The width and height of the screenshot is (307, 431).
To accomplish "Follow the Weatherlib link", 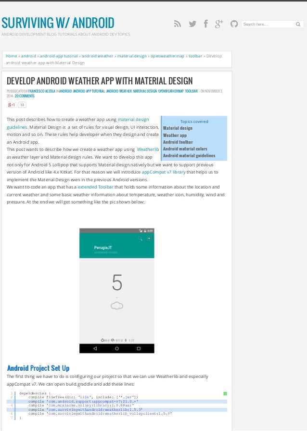I will pos(148,149).
